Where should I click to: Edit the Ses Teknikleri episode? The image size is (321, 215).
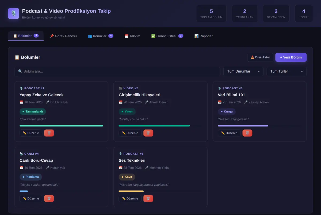(130, 198)
